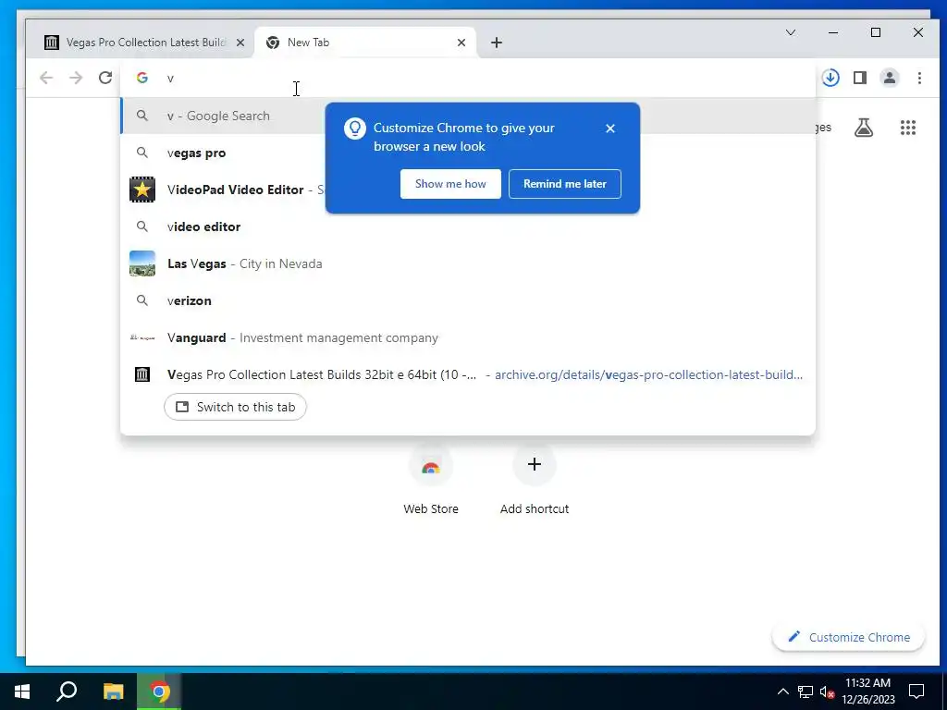Open the Web Store shortcut
Viewport: 947px width, 710px height.
point(431,480)
